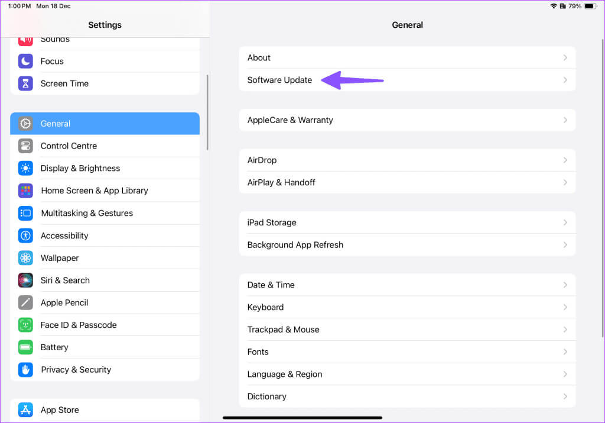Expand the Trackpad & Mouse chevron
This screenshot has width=605, height=423.
(565, 330)
